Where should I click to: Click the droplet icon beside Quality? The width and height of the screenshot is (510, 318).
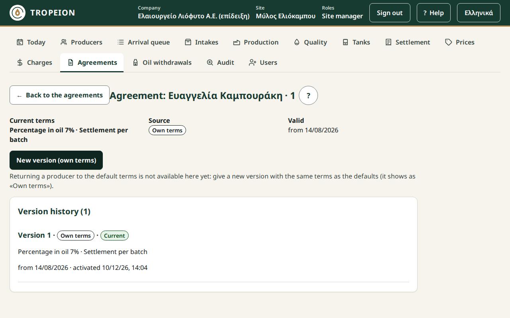[297, 42]
